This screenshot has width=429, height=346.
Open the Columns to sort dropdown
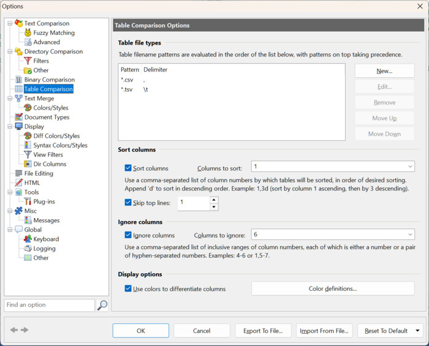(410, 167)
